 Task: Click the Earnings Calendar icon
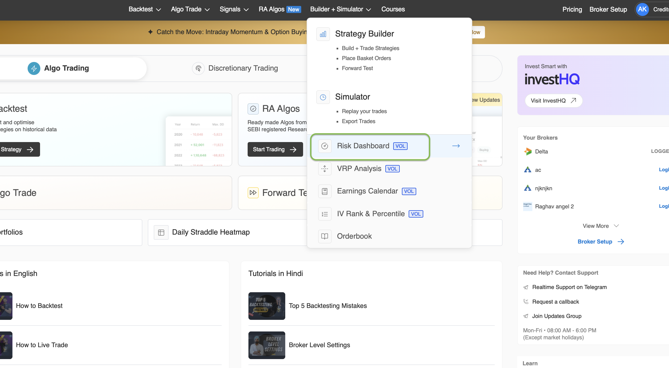324,191
